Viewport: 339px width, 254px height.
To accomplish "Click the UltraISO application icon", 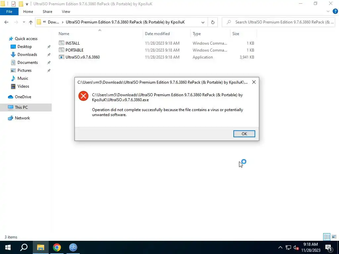I will [61, 57].
